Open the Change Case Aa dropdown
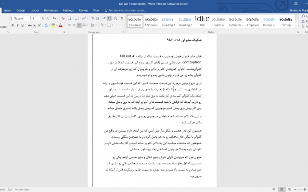 [55, 18]
